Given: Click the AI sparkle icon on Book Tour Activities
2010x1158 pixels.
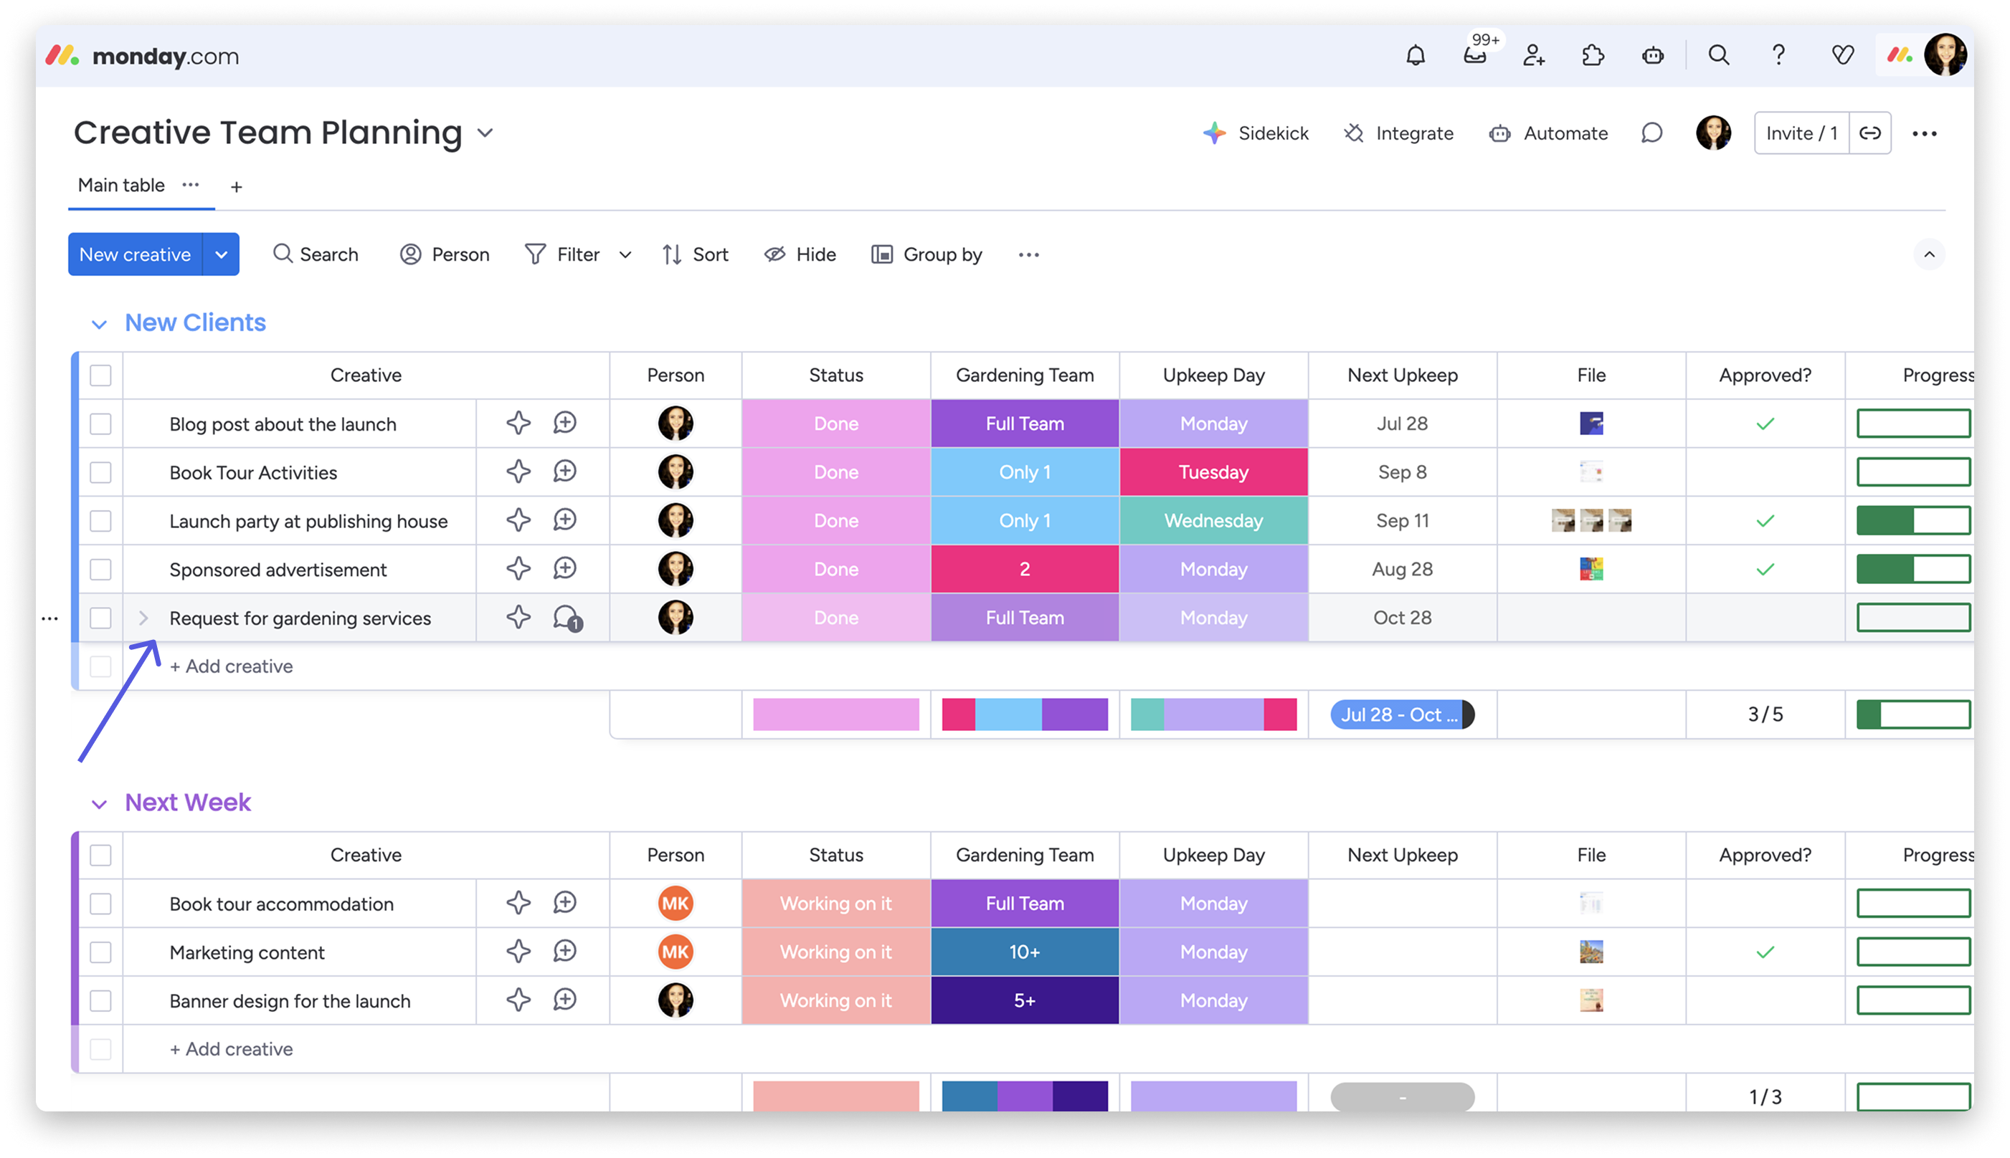Looking at the screenshot, I should click(x=518, y=472).
